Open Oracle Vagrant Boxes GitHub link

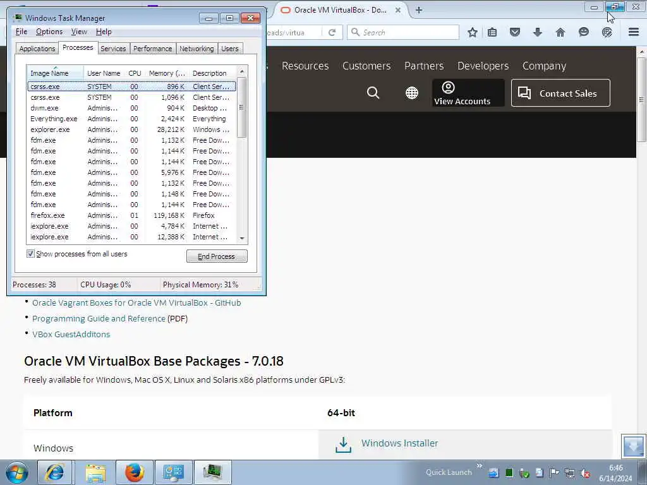136,302
